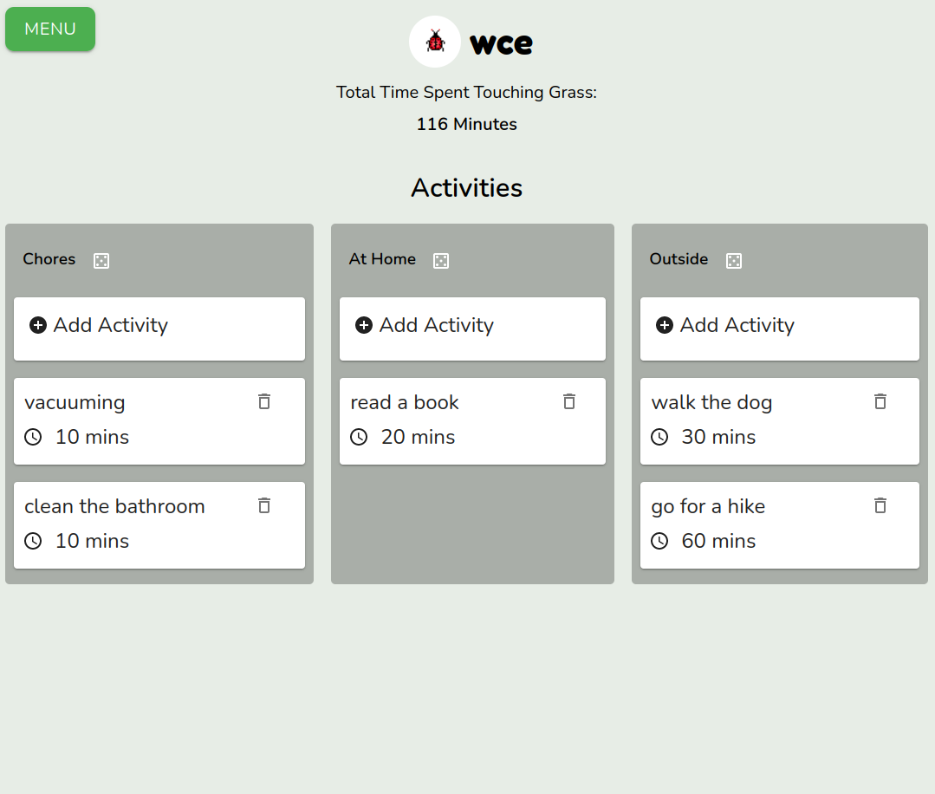Click the ladybug logo at the top
The height and width of the screenshot is (794, 935).
[x=434, y=41]
